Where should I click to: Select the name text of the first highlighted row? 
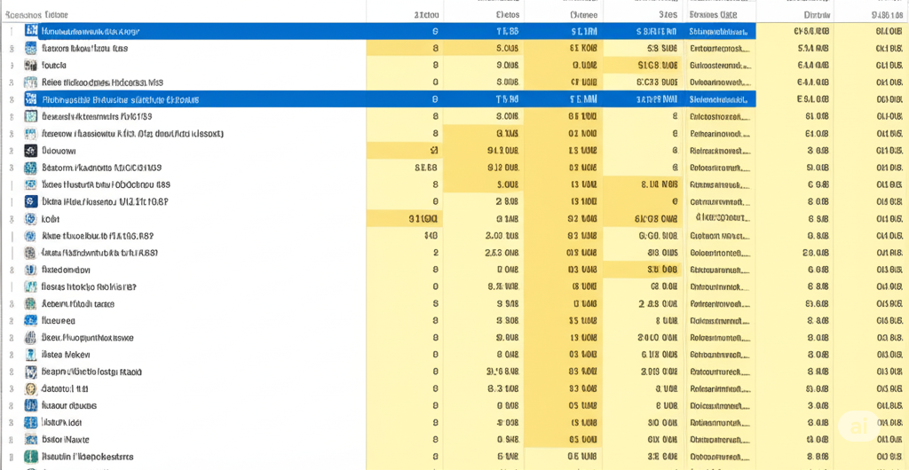91,31
